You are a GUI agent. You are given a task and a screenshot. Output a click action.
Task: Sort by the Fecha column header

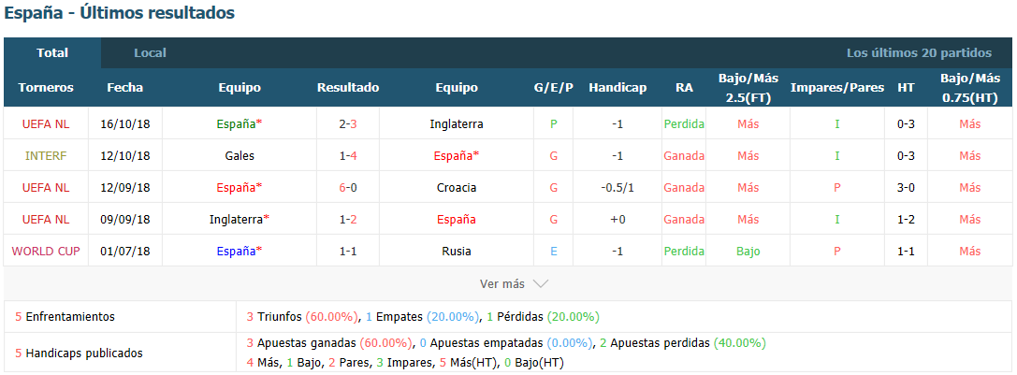(x=125, y=88)
